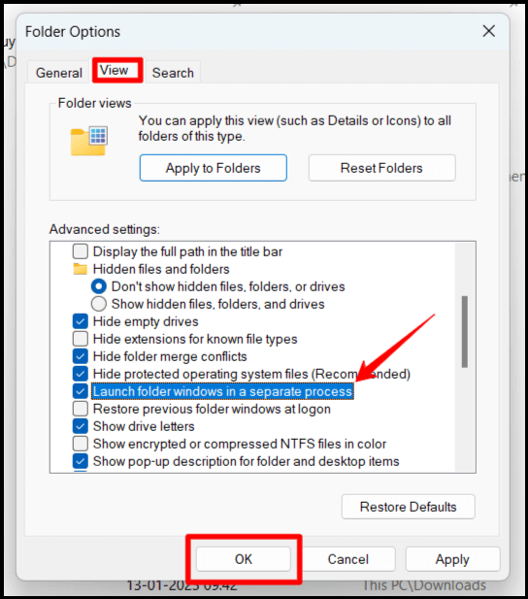
Task: Click the Reset Folders button
Action: point(381,168)
